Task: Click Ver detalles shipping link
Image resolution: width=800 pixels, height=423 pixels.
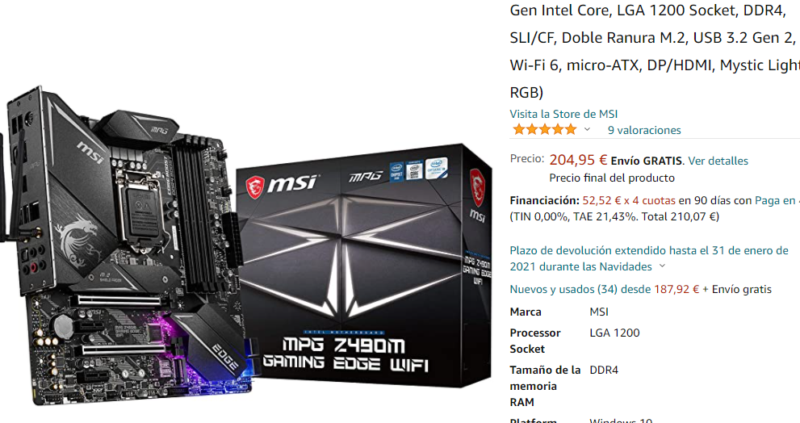Action: tap(718, 161)
